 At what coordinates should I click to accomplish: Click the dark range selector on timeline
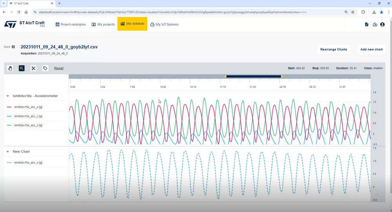pyautogui.click(x=253, y=77)
